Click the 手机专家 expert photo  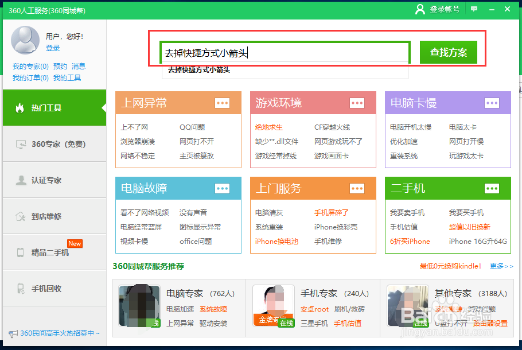274,306
